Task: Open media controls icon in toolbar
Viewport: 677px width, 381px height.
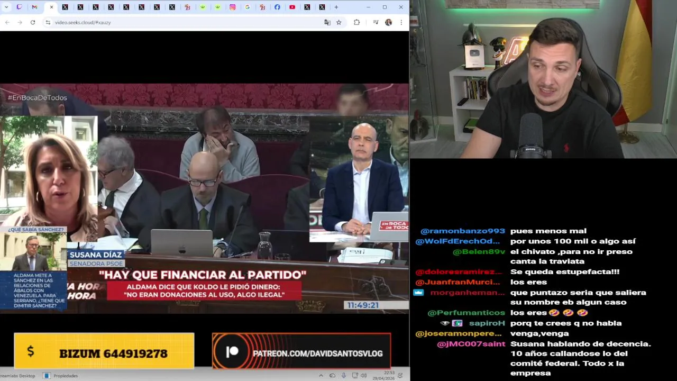Action: click(x=376, y=22)
